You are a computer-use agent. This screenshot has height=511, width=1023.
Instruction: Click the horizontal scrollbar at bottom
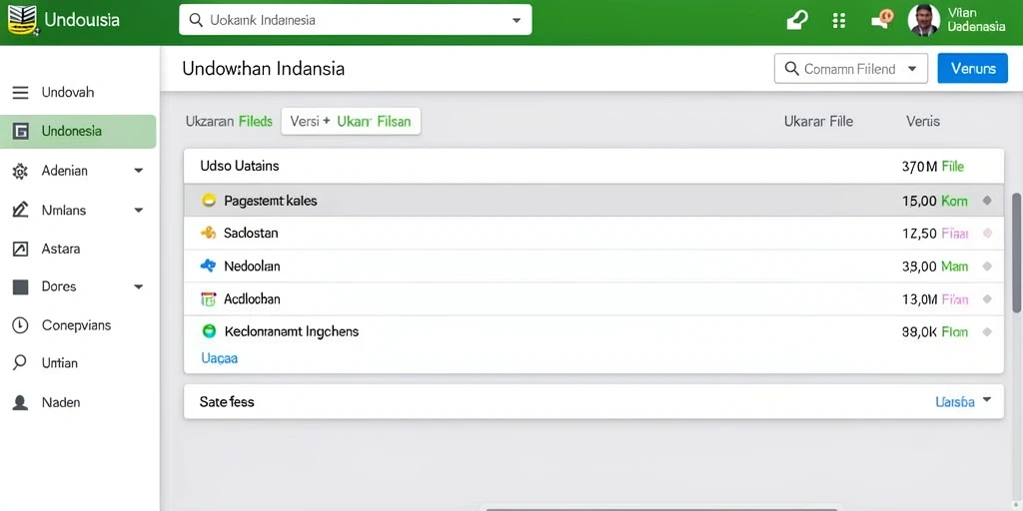(x=661, y=508)
